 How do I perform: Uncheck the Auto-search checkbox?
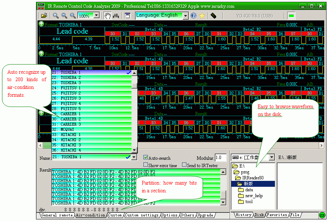pyautogui.click(x=146, y=158)
